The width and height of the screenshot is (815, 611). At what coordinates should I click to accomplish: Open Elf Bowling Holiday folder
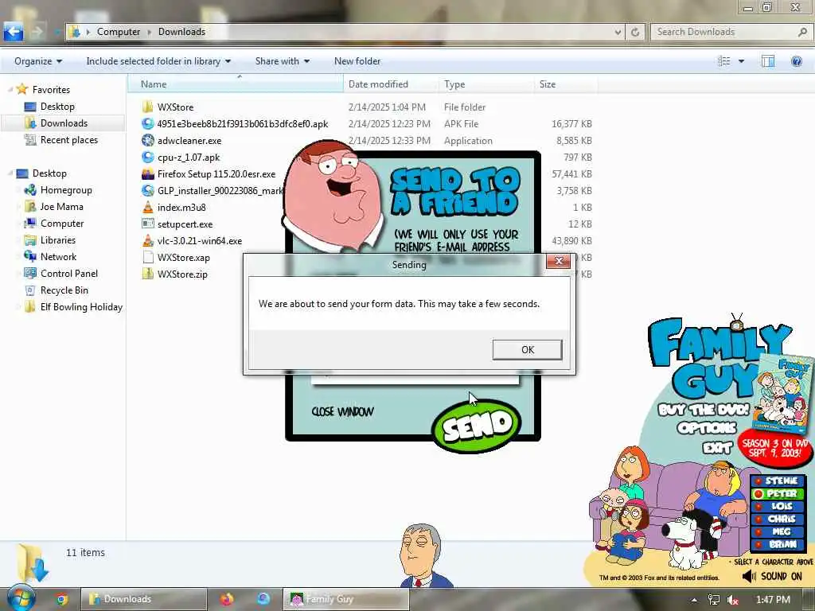(81, 307)
